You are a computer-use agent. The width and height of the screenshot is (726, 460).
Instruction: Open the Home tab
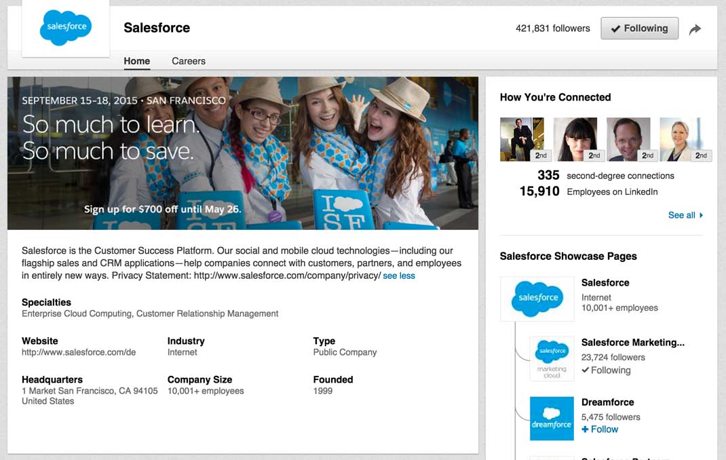coord(136,61)
